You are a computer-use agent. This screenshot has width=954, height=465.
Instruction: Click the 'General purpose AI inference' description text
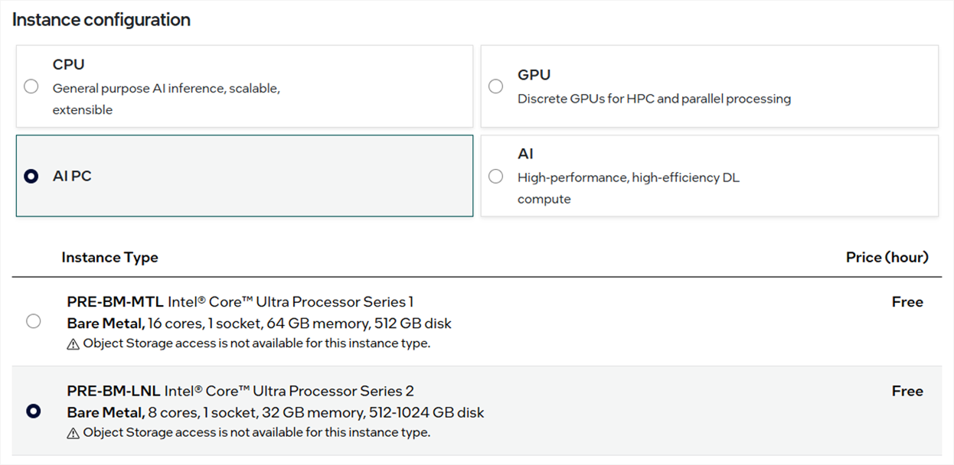click(x=166, y=89)
